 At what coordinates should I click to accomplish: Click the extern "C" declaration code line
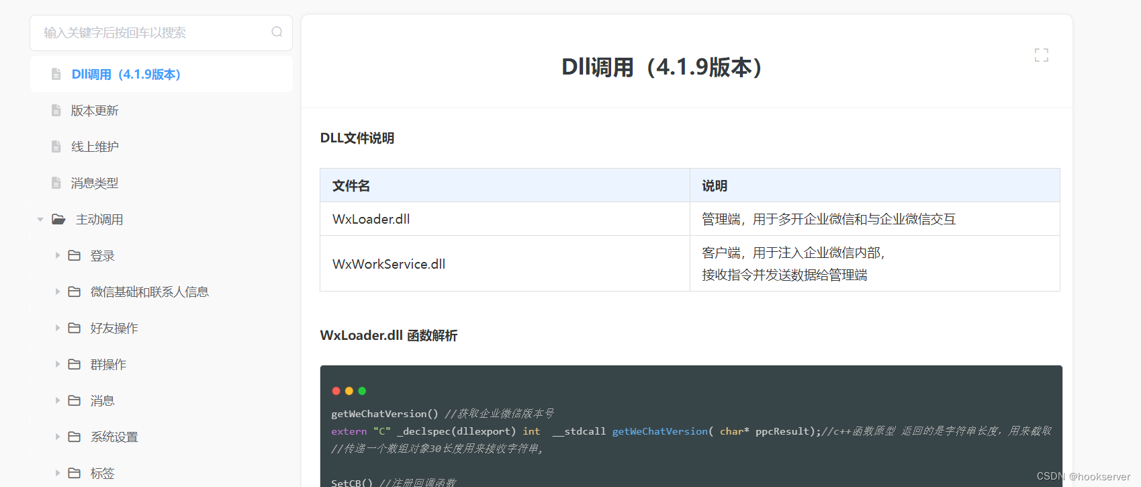pyautogui.click(x=691, y=431)
